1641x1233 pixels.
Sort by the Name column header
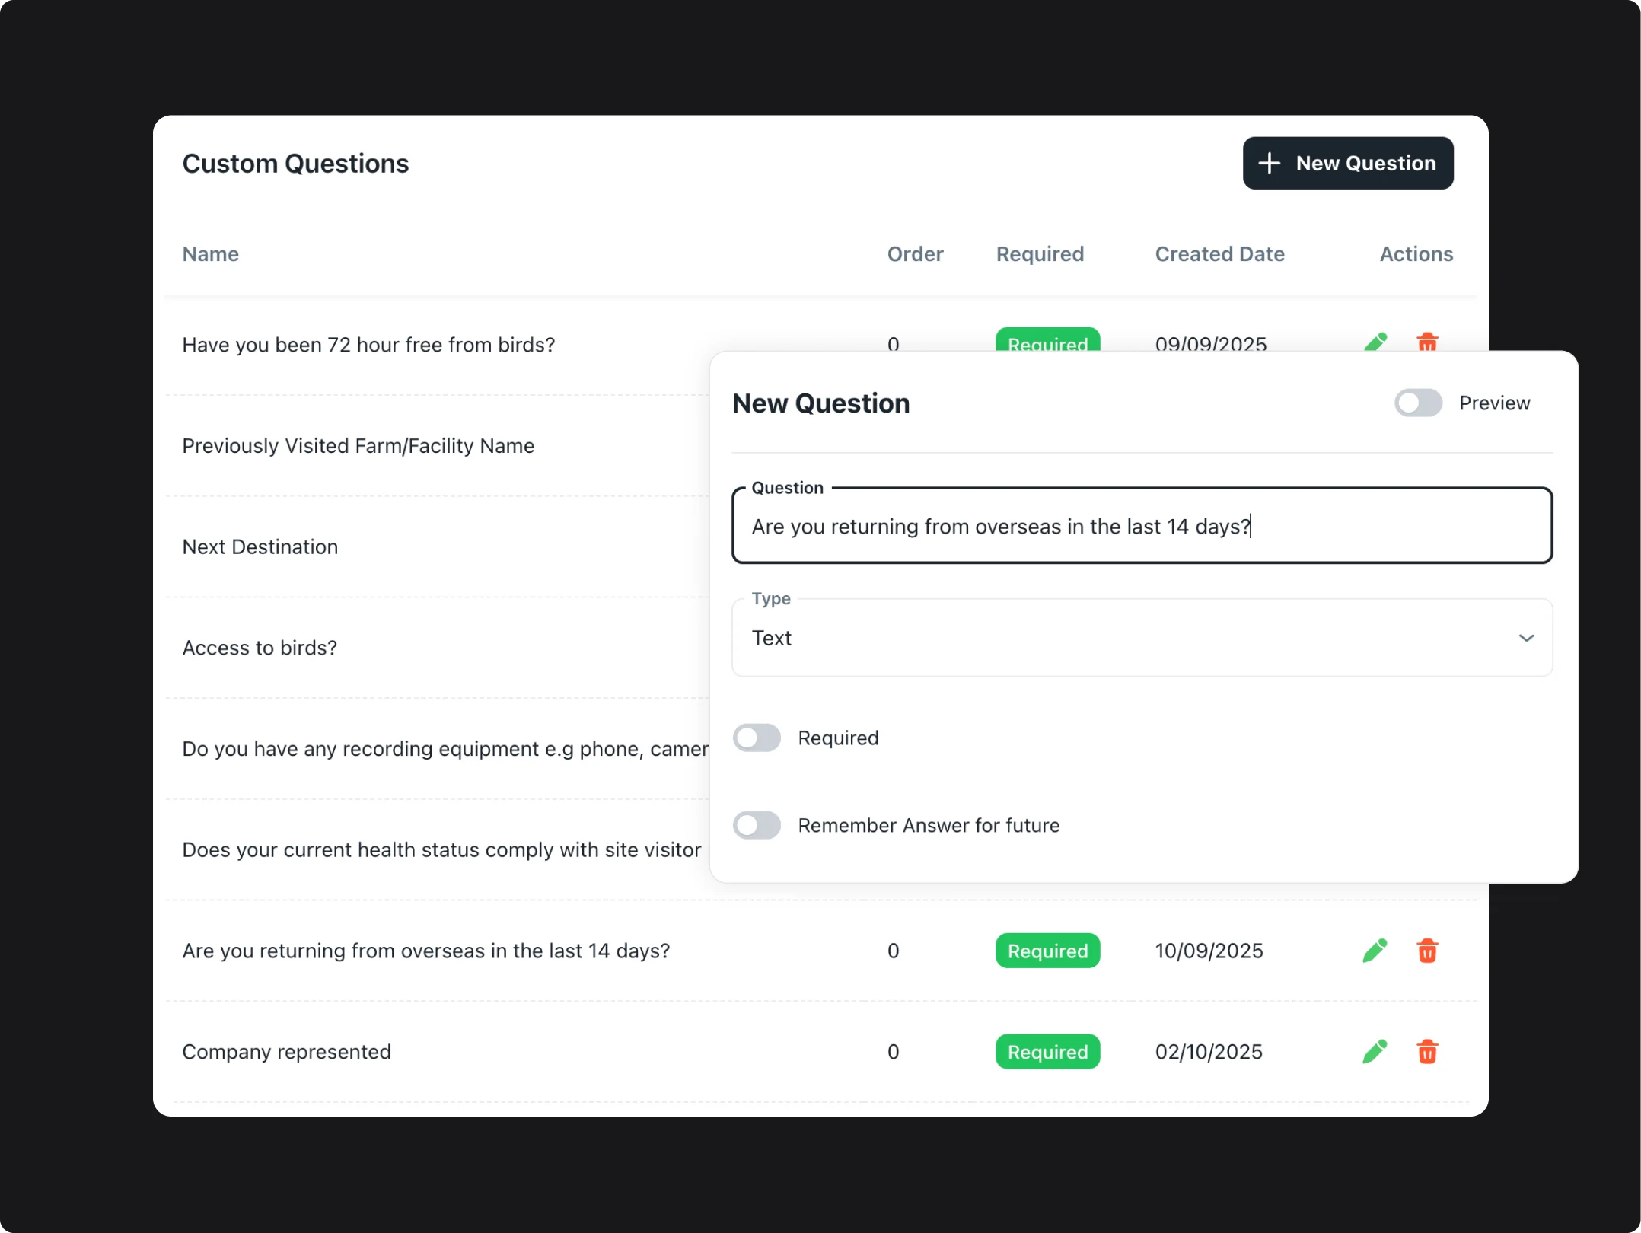click(211, 254)
